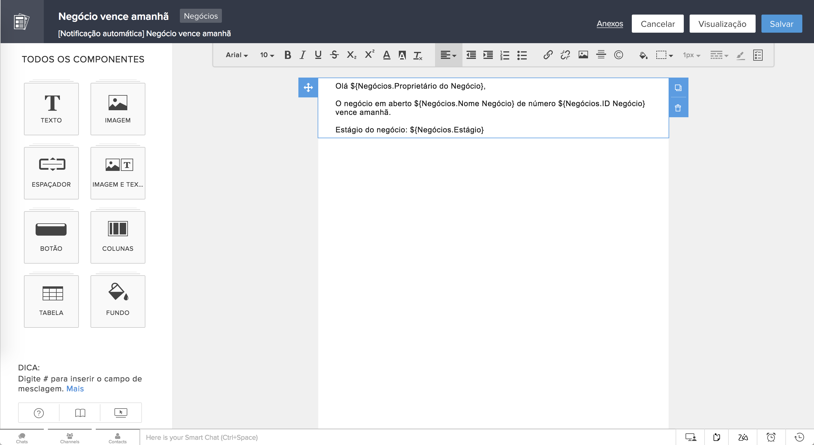814x445 pixels.
Task: Expand the text alignment dropdown
Action: [448, 55]
